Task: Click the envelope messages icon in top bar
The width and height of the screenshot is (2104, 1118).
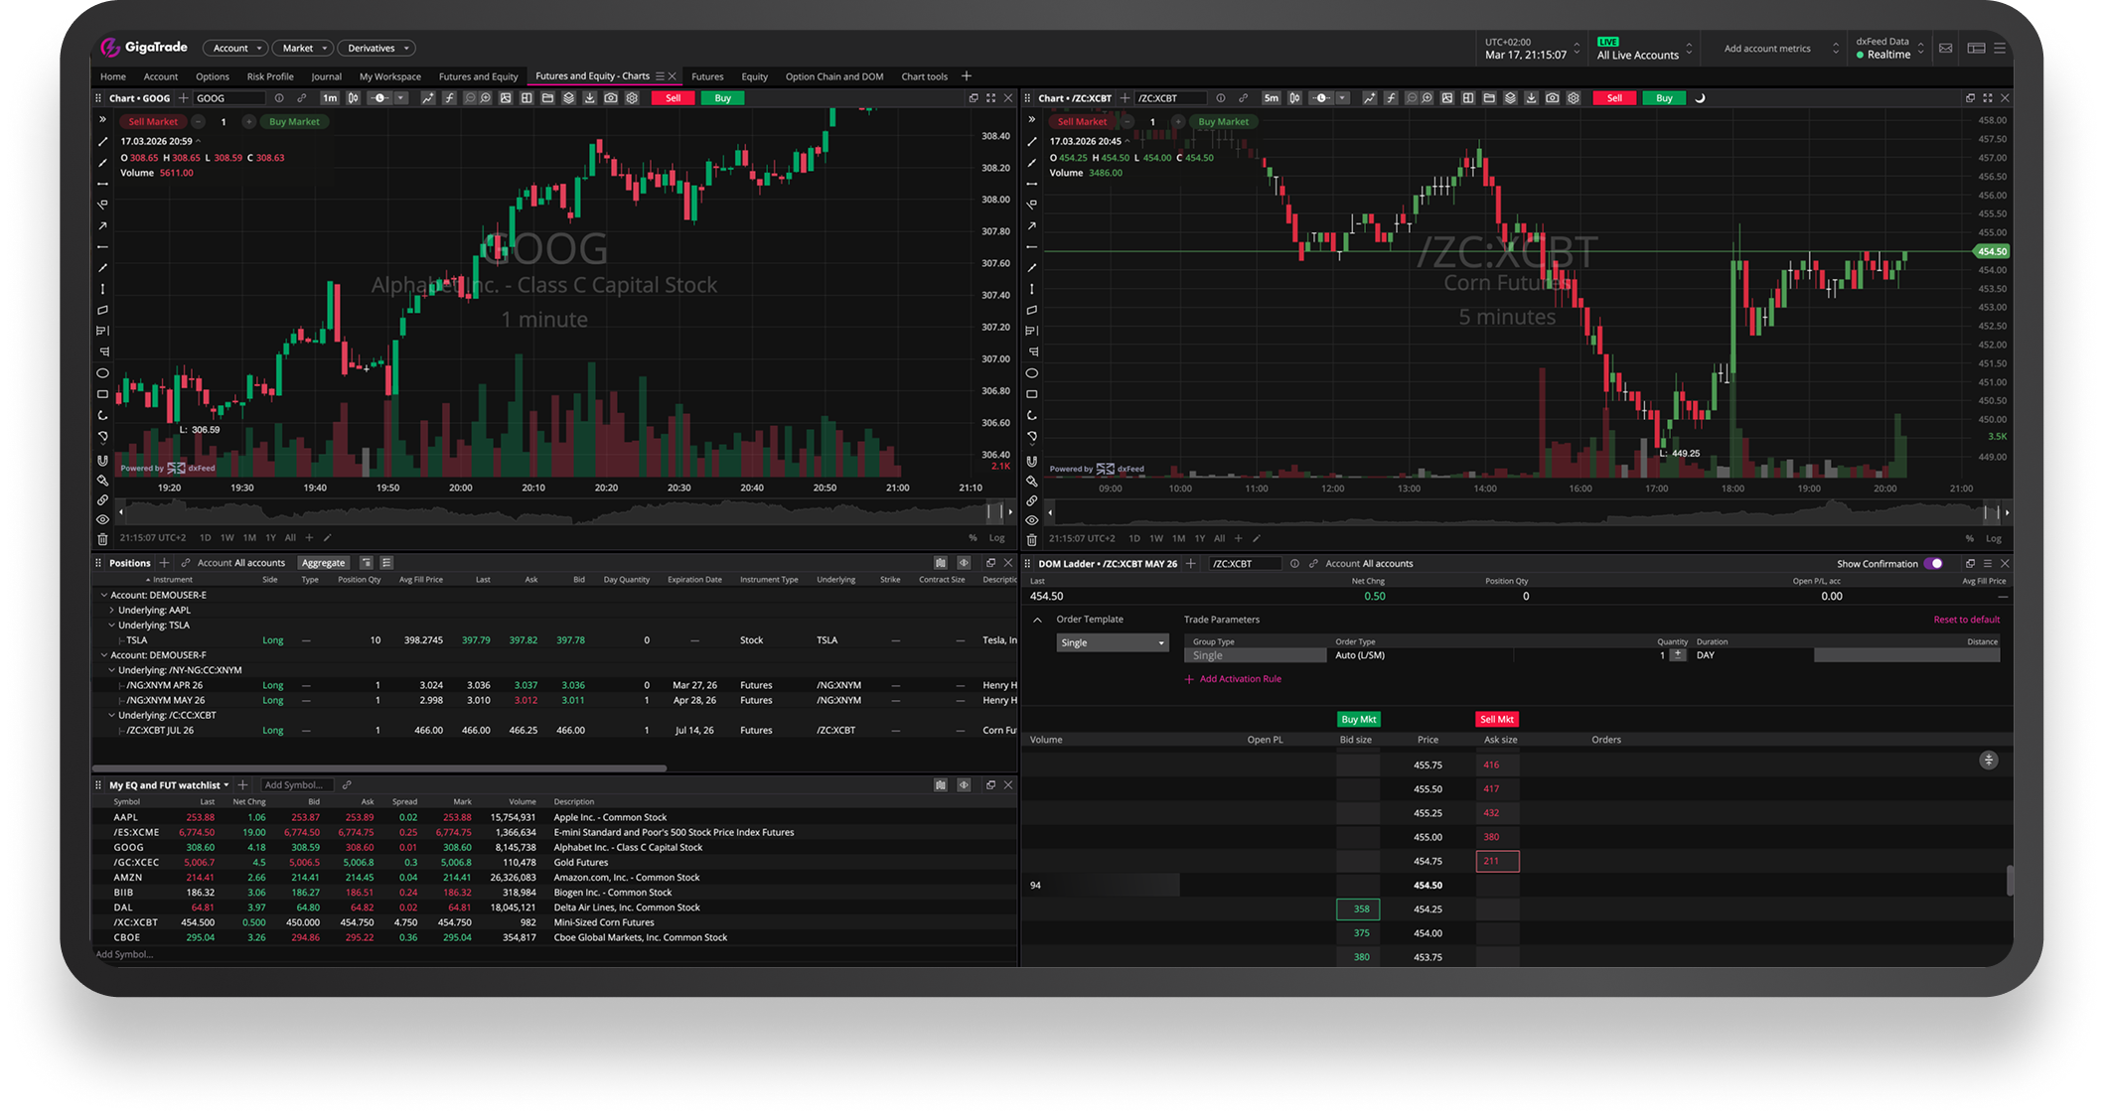Action: (1945, 48)
